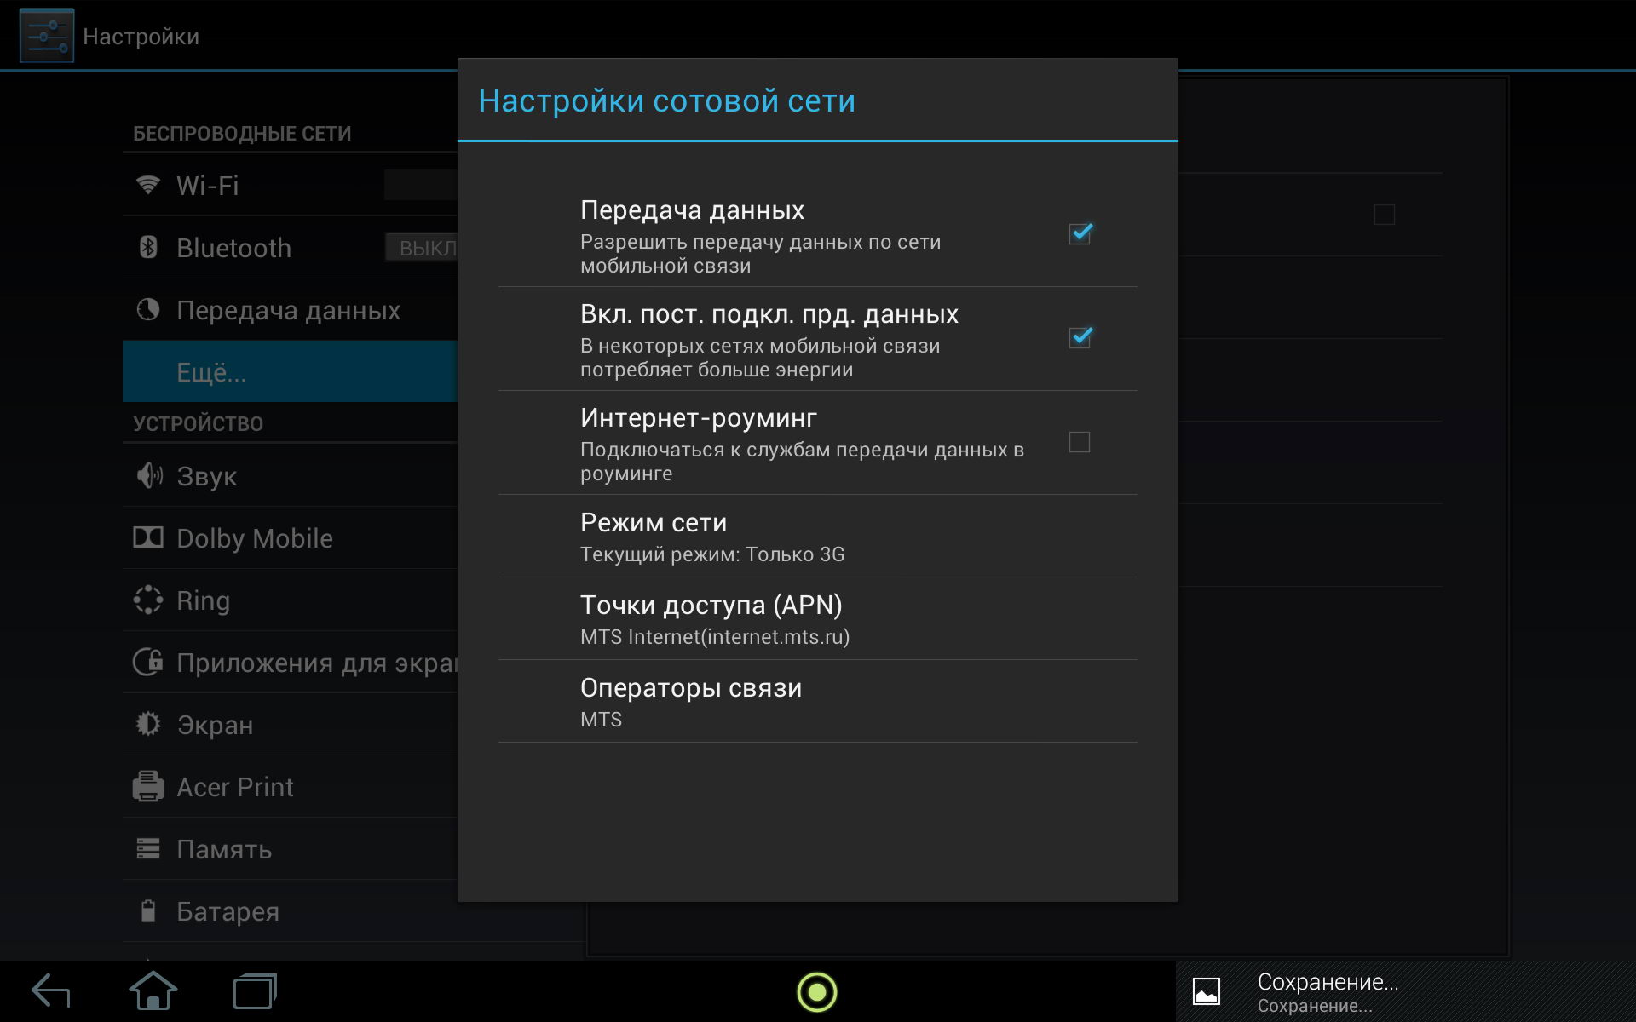The image size is (1636, 1022).
Task: Tap Настройки title in top bar
Action: (x=141, y=37)
